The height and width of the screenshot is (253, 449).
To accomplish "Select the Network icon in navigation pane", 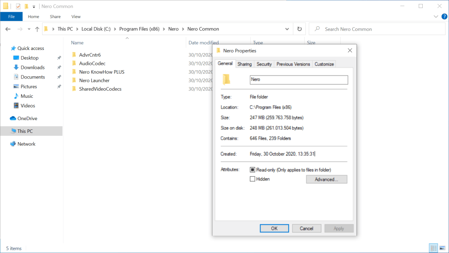I will [x=13, y=144].
